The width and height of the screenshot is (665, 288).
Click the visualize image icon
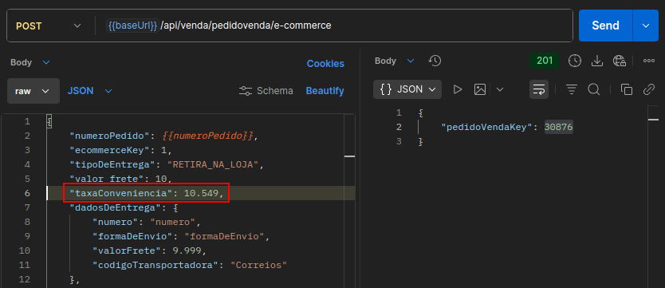point(480,89)
